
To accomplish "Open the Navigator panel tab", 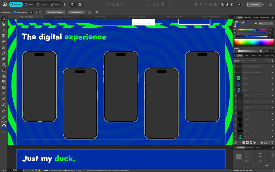I will [x=250, y=147].
